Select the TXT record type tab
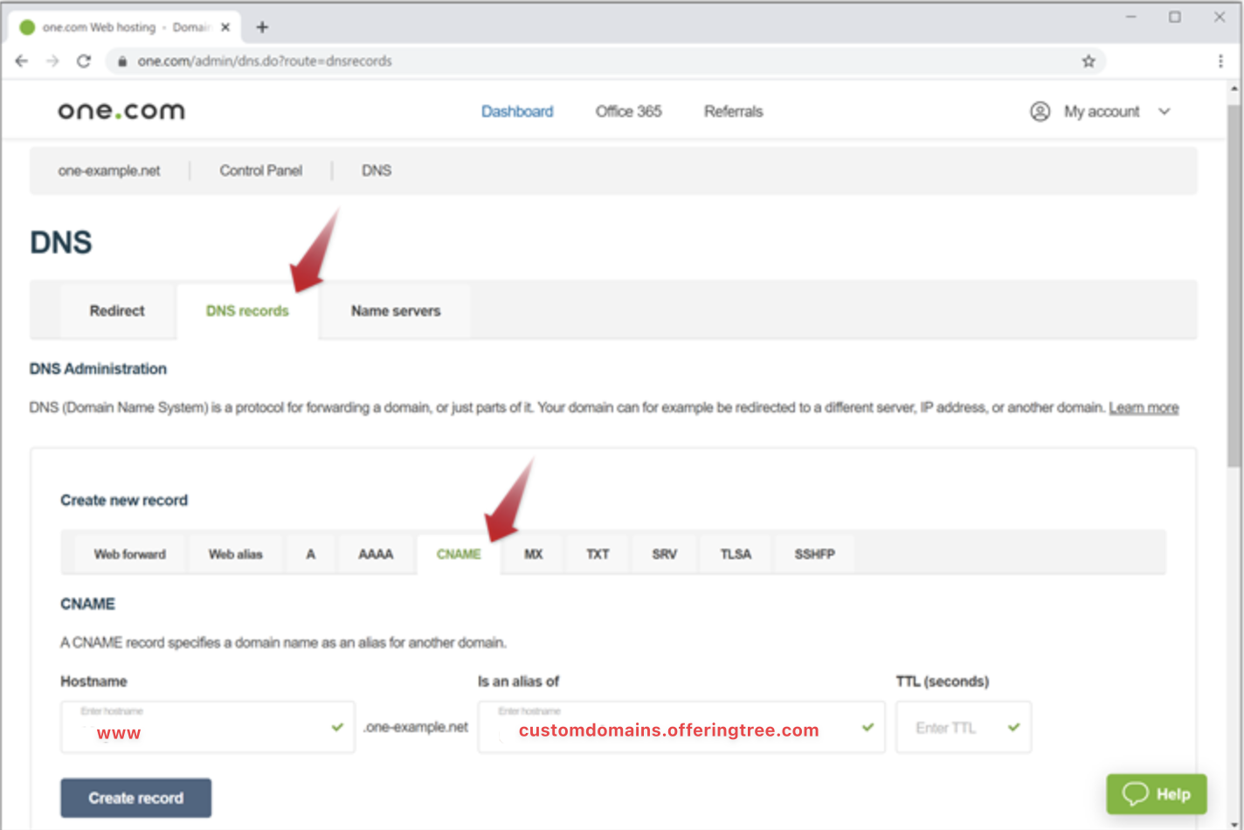The height and width of the screenshot is (830, 1244). point(598,554)
